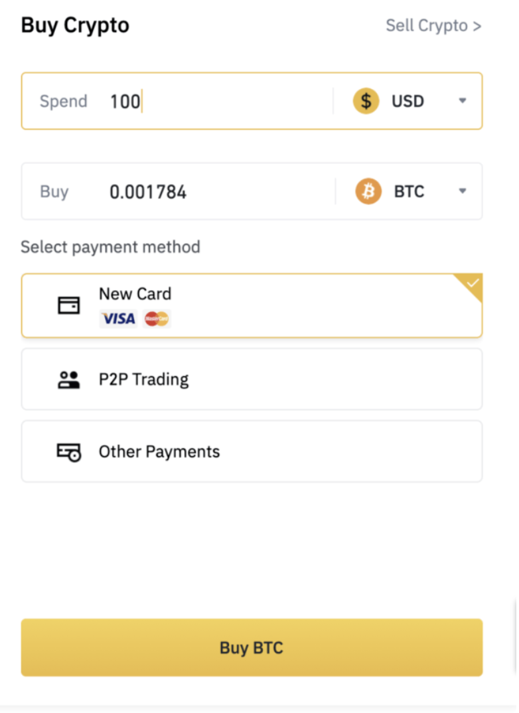The width and height of the screenshot is (519, 713).
Task: Select the Other Payments option
Action: click(x=252, y=451)
